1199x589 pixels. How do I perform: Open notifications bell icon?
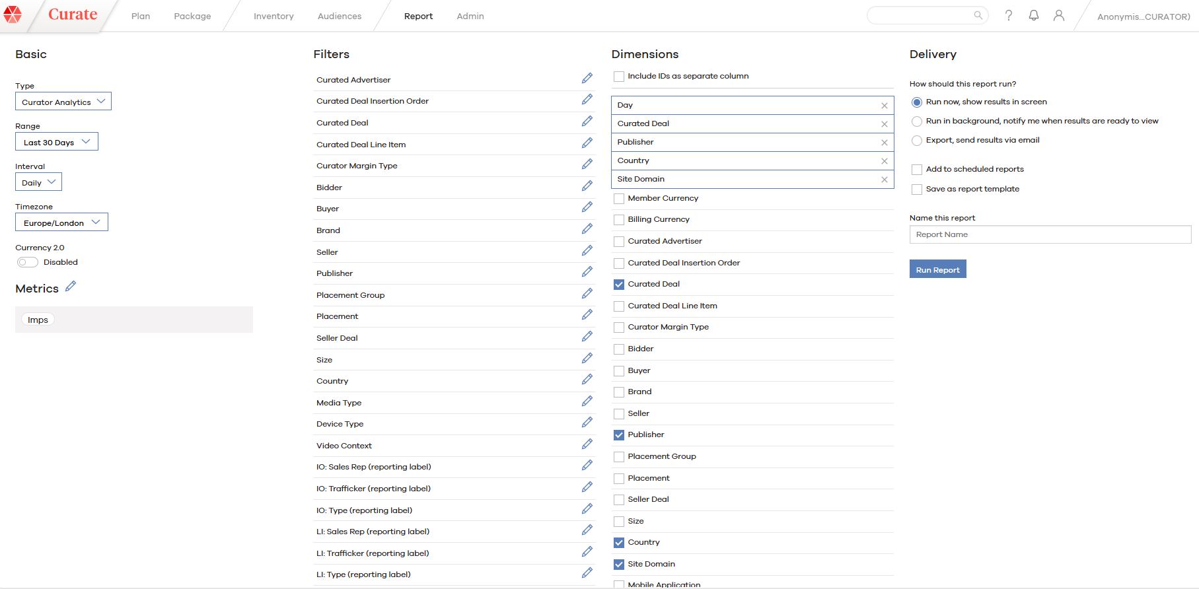point(1033,15)
